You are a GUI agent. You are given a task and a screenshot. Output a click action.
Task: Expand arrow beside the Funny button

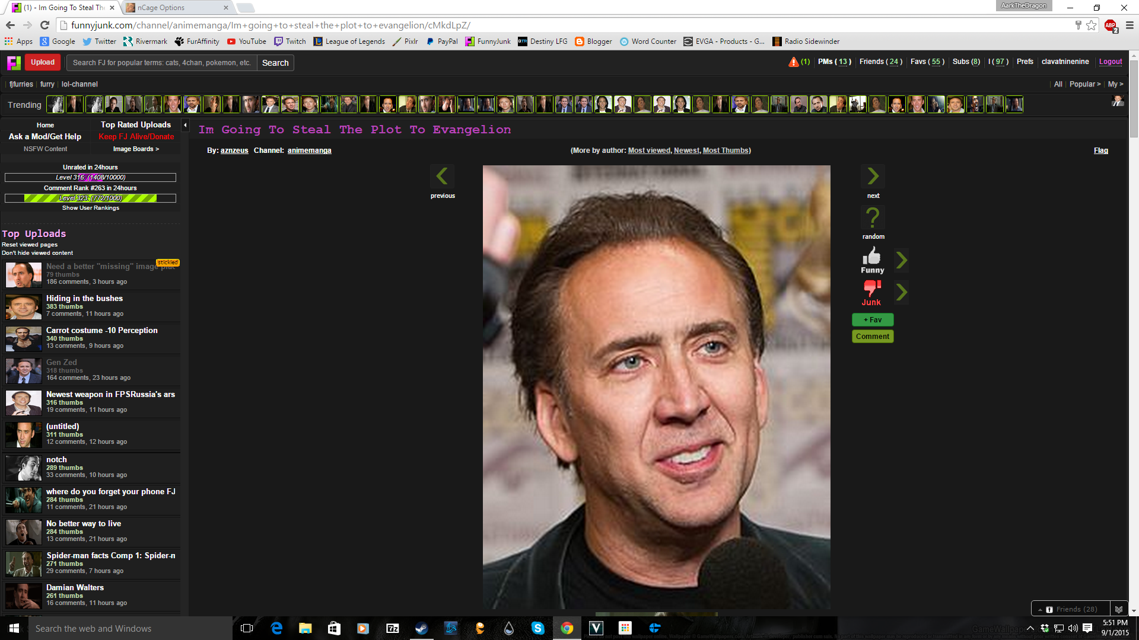click(902, 260)
